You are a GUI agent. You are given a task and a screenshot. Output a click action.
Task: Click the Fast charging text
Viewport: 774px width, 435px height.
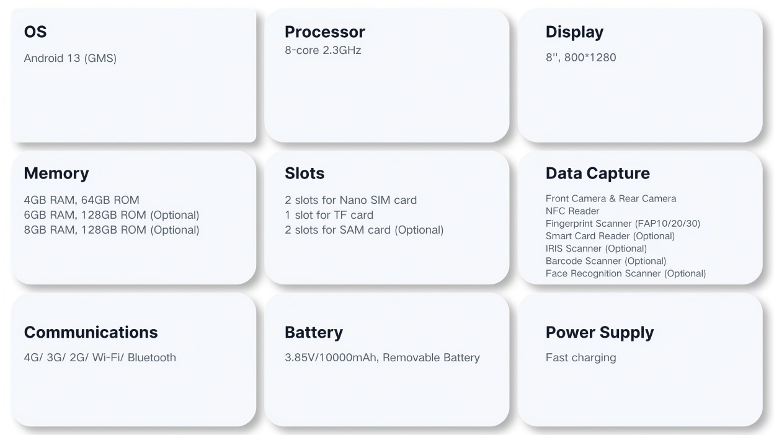pos(580,358)
